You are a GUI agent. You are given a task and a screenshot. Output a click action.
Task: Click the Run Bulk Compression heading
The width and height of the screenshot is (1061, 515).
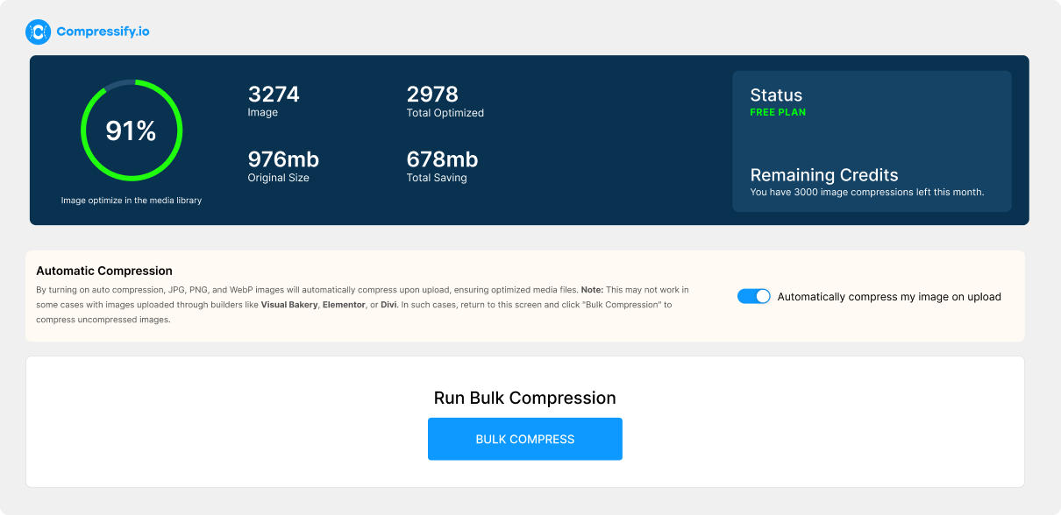click(524, 398)
